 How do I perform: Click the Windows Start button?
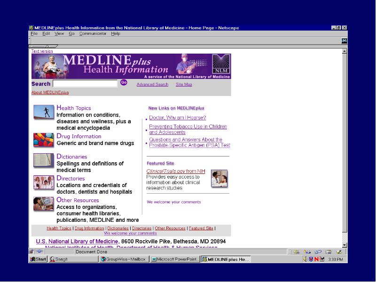(x=38, y=259)
